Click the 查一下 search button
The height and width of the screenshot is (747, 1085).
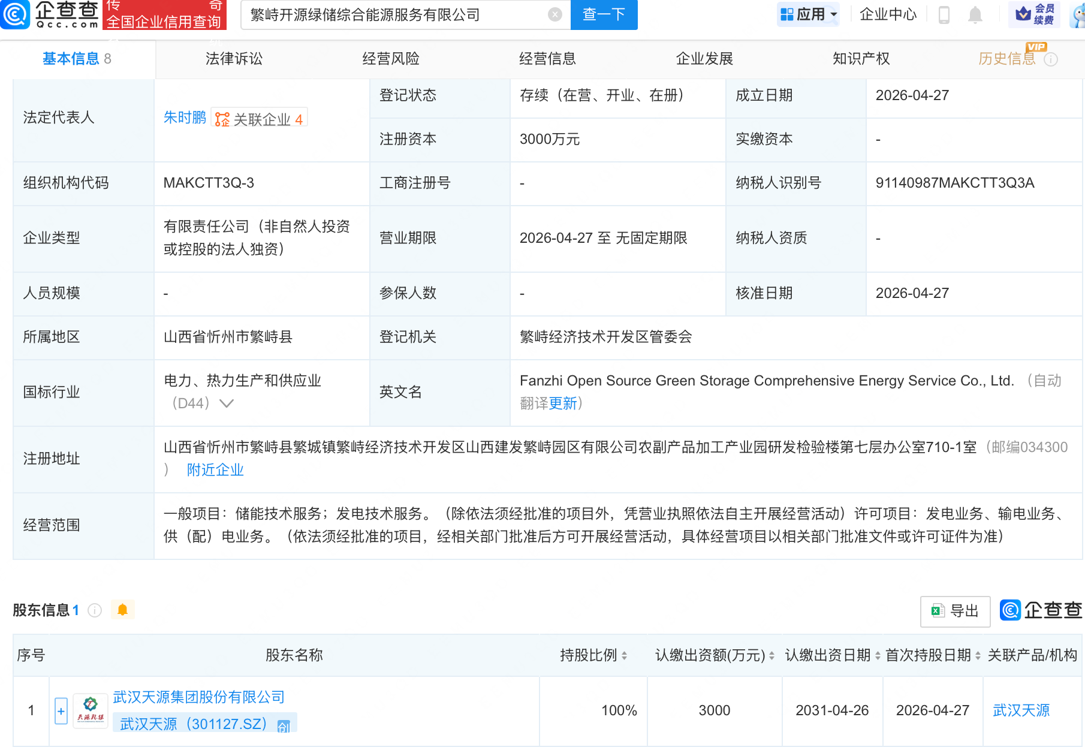click(604, 14)
